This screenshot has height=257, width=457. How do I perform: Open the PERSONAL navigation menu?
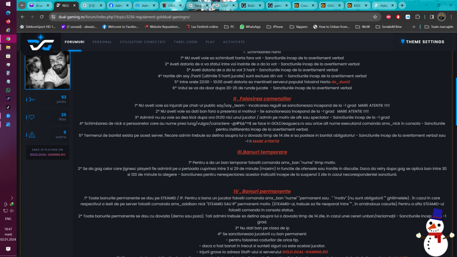click(102, 42)
